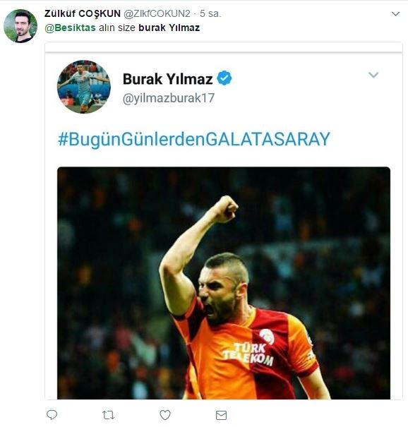The width and height of the screenshot is (408, 427).
Task: Open Zülküf COŞKUN's round profile avatar
Action: click(20, 26)
